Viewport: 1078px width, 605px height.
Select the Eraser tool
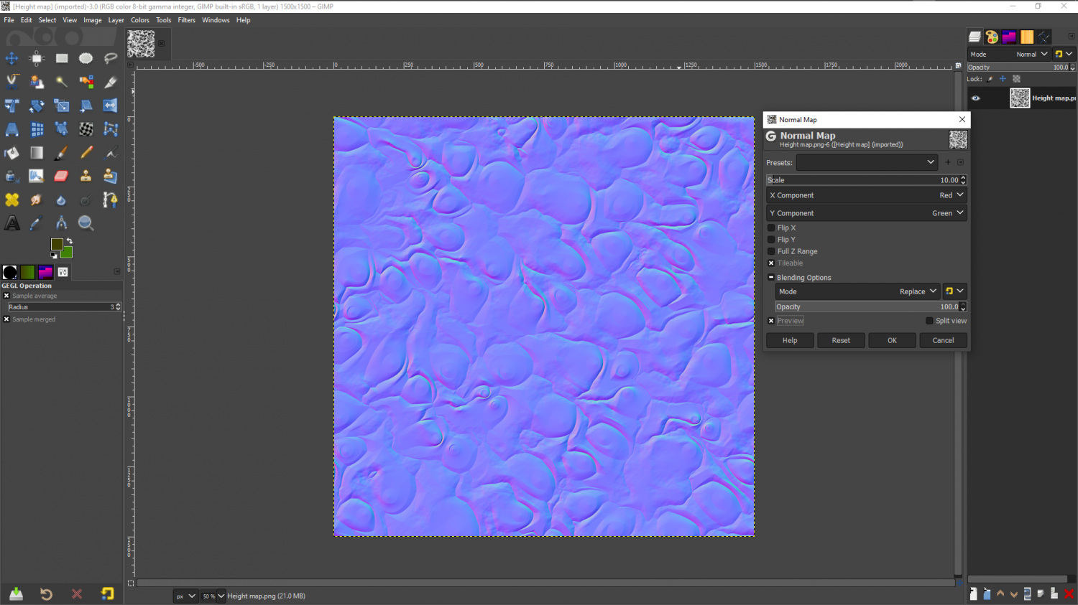[x=62, y=176]
